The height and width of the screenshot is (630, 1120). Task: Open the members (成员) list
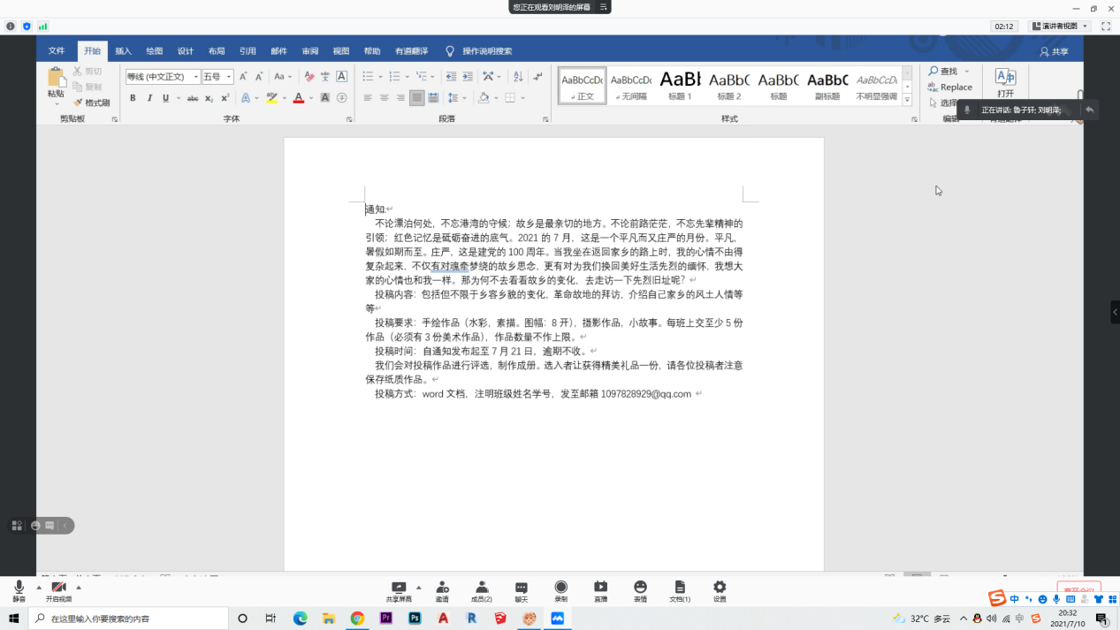[x=482, y=590]
